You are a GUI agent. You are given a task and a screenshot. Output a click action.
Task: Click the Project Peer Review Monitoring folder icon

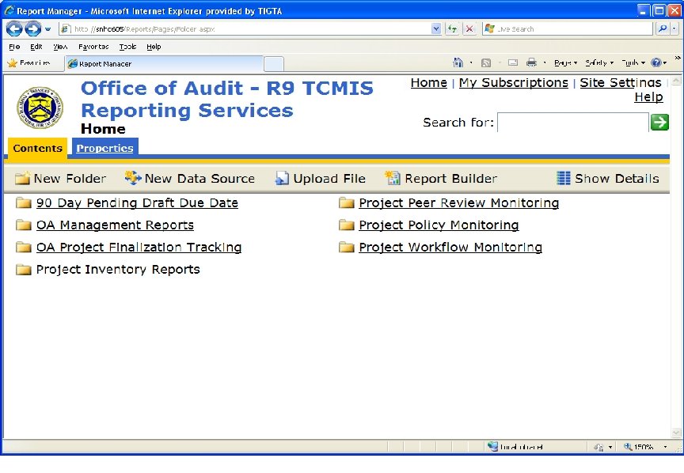click(347, 203)
